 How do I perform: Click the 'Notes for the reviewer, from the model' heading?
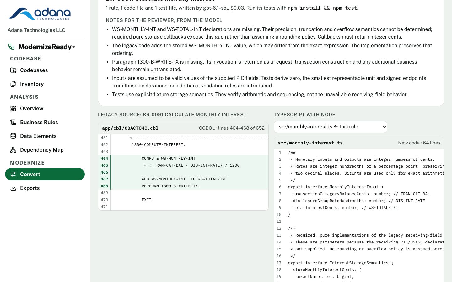pos(164,20)
